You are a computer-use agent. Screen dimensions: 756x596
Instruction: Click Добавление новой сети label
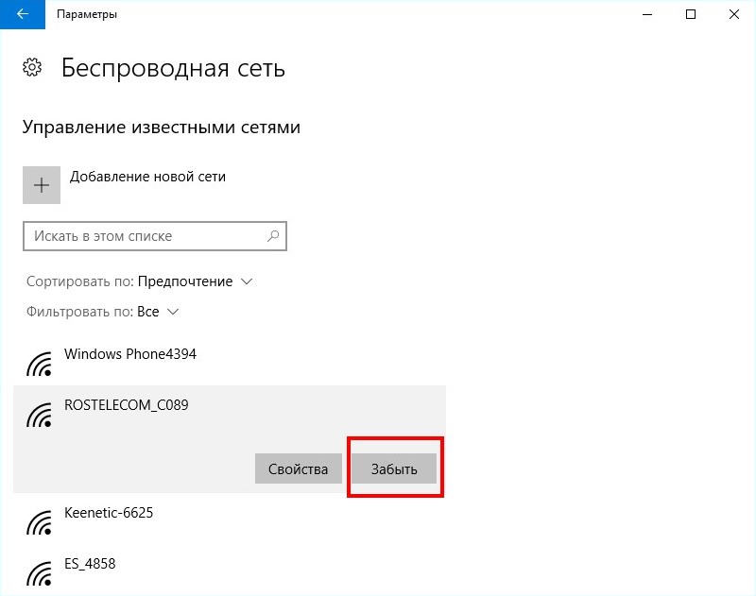147,177
